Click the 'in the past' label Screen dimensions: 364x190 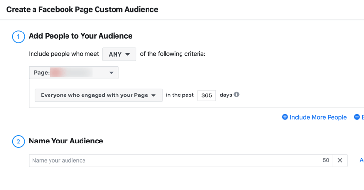coord(180,95)
